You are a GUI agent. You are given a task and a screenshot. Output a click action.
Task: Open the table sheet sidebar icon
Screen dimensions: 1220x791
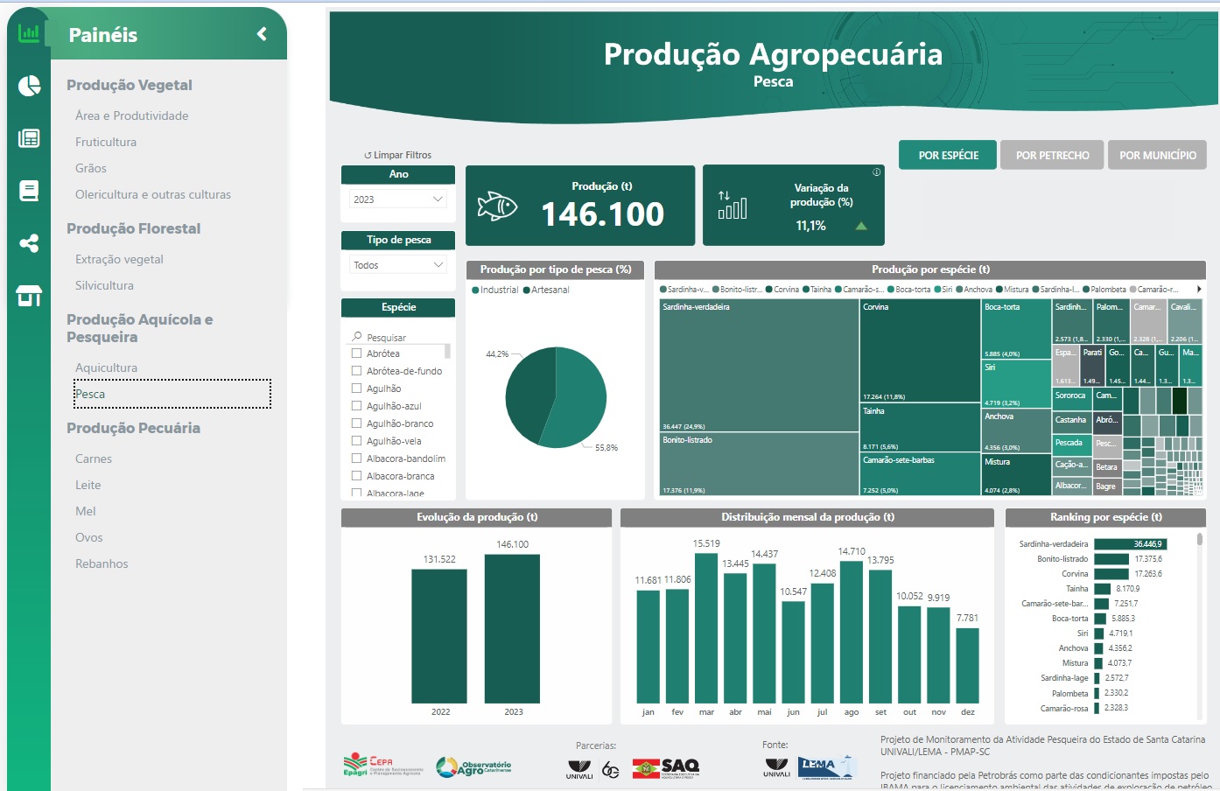point(29,138)
